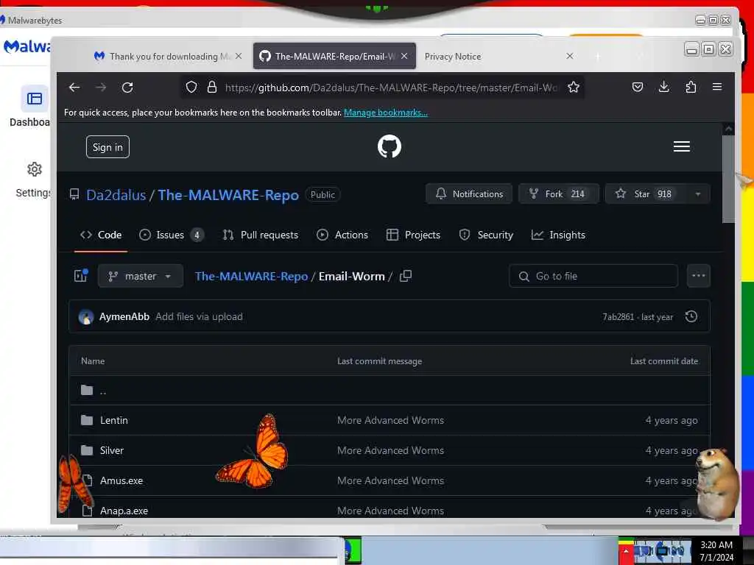
Task: Copy path icon next to Email-Worm
Action: click(x=406, y=276)
